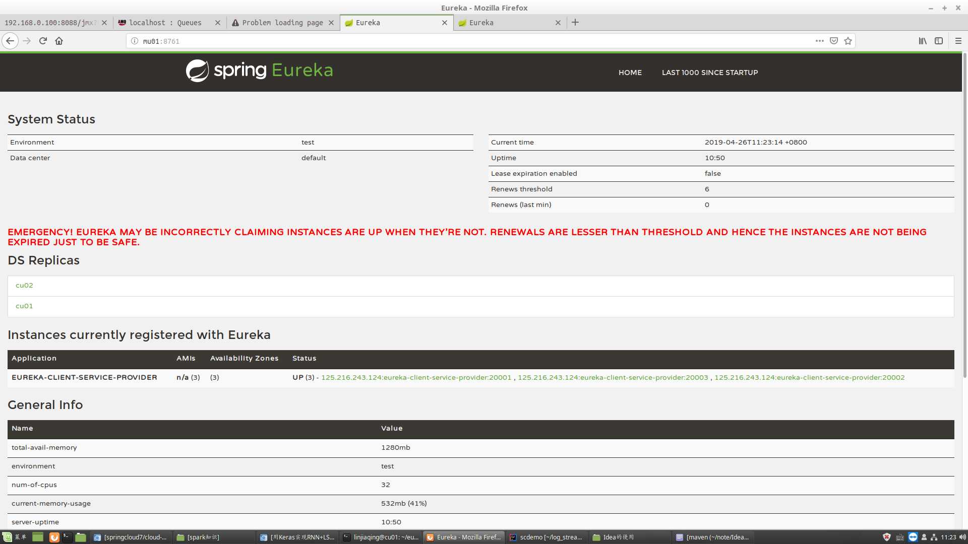
Task: Launch the green show desktop icon
Action: [38, 537]
